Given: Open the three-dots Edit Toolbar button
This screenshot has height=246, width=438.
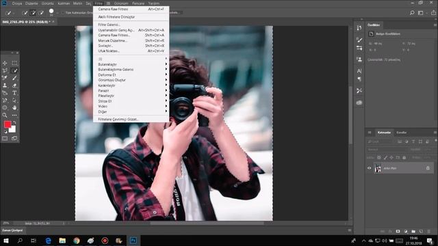Looking at the screenshot, I should [14, 115].
